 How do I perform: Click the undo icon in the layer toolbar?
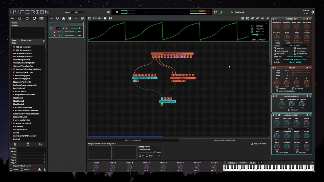click(x=57, y=18)
